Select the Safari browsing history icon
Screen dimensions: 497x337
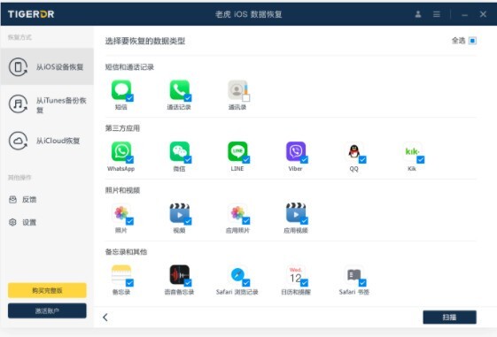point(237,275)
